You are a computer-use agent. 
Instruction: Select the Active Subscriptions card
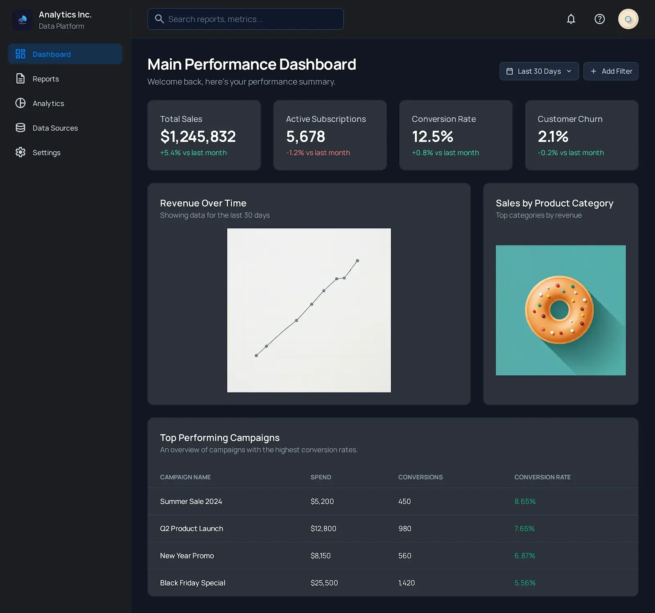pyautogui.click(x=330, y=135)
